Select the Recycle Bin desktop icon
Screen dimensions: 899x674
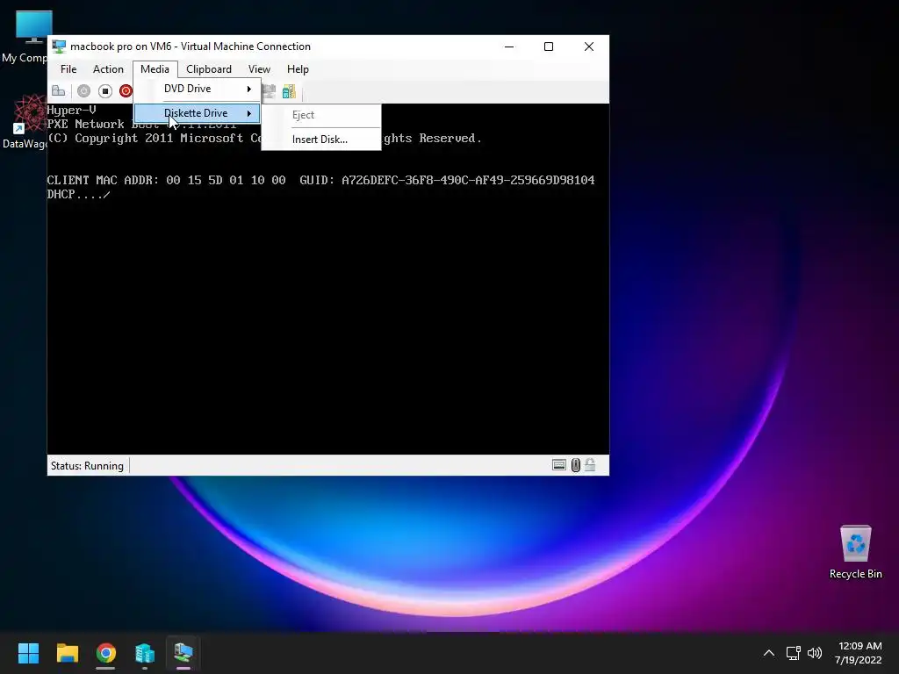tap(855, 552)
